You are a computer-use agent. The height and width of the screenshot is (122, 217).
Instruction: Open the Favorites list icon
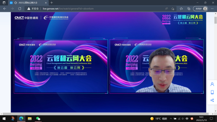point(181,9)
